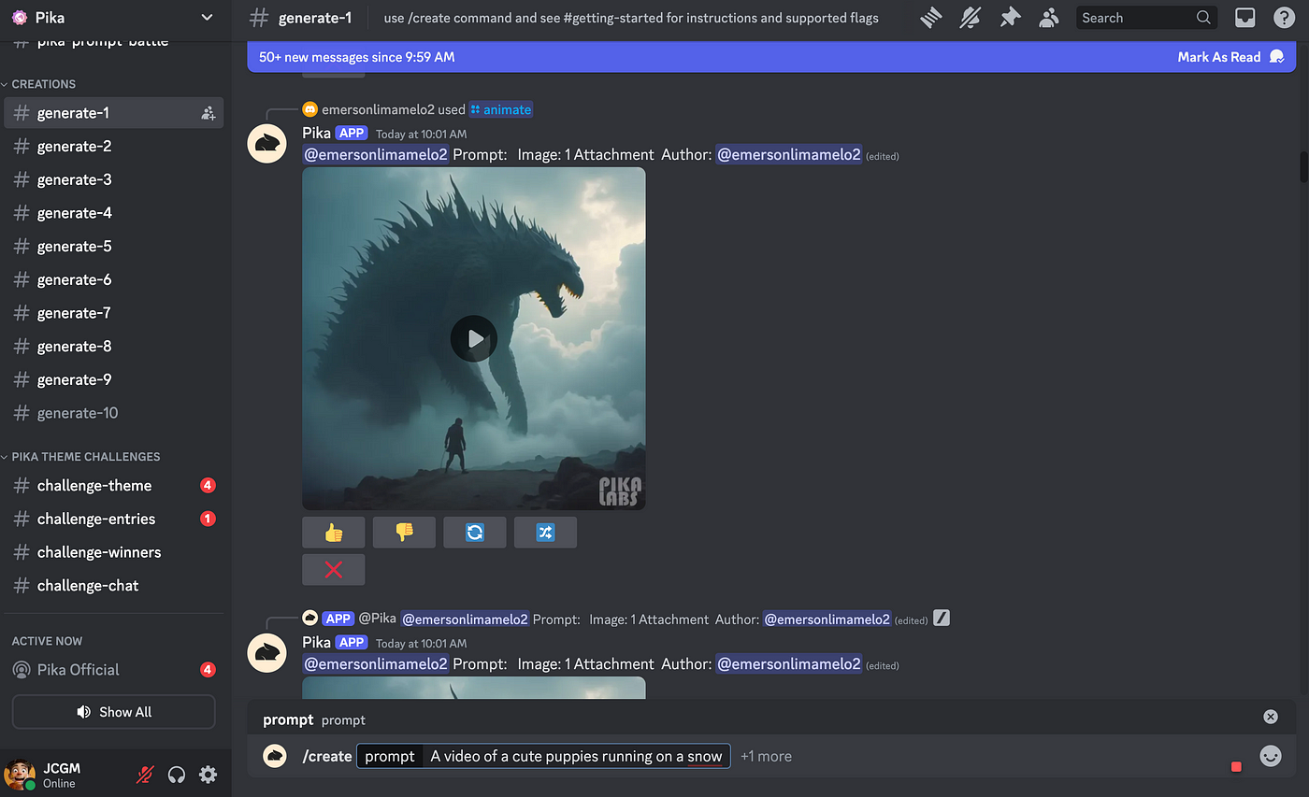
Task: Click the Show All button
Action: 114,712
